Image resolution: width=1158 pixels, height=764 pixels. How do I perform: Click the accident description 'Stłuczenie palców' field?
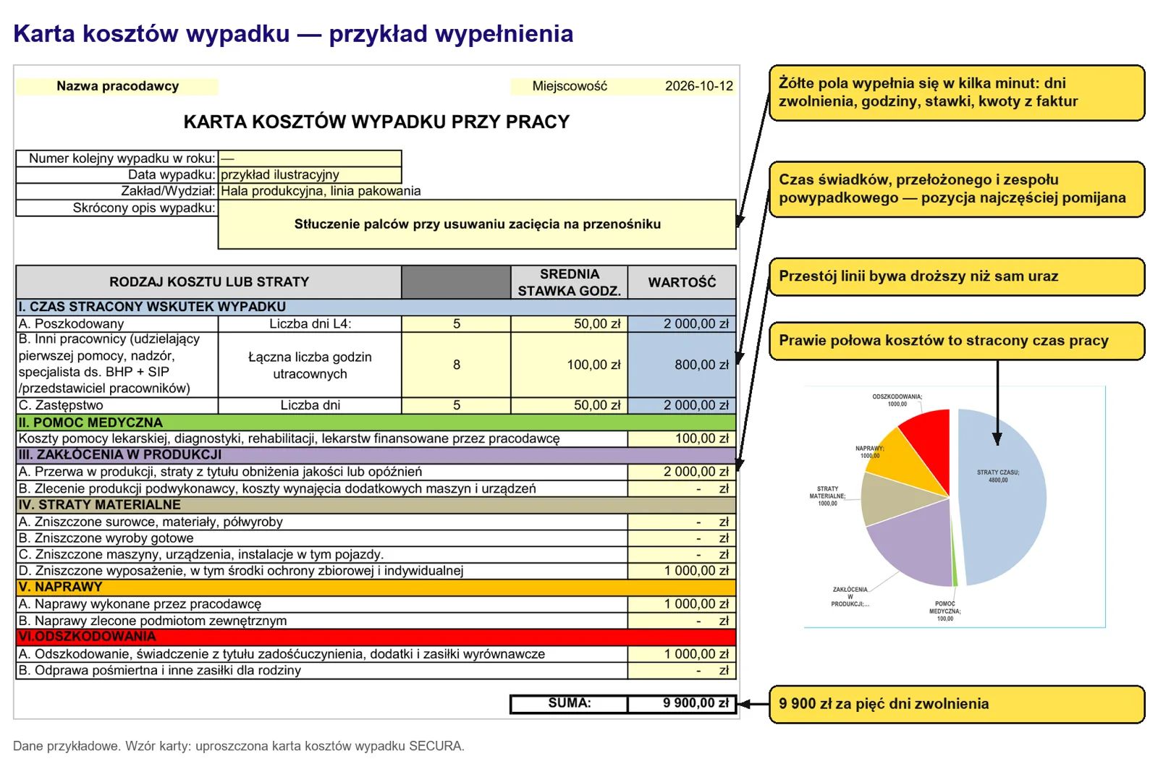(477, 224)
